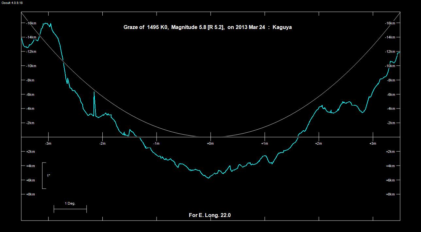421x232 pixels.
Task: Click the -16km label on left axis
Action: (31, 23)
